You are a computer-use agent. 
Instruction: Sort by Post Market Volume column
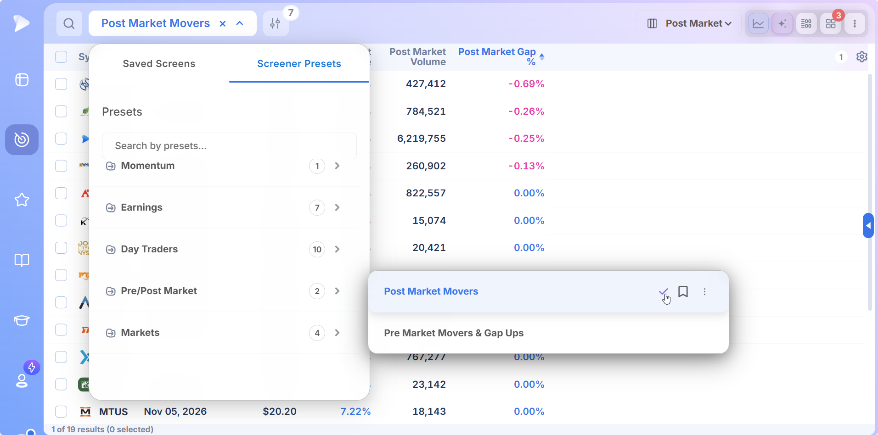(x=417, y=57)
